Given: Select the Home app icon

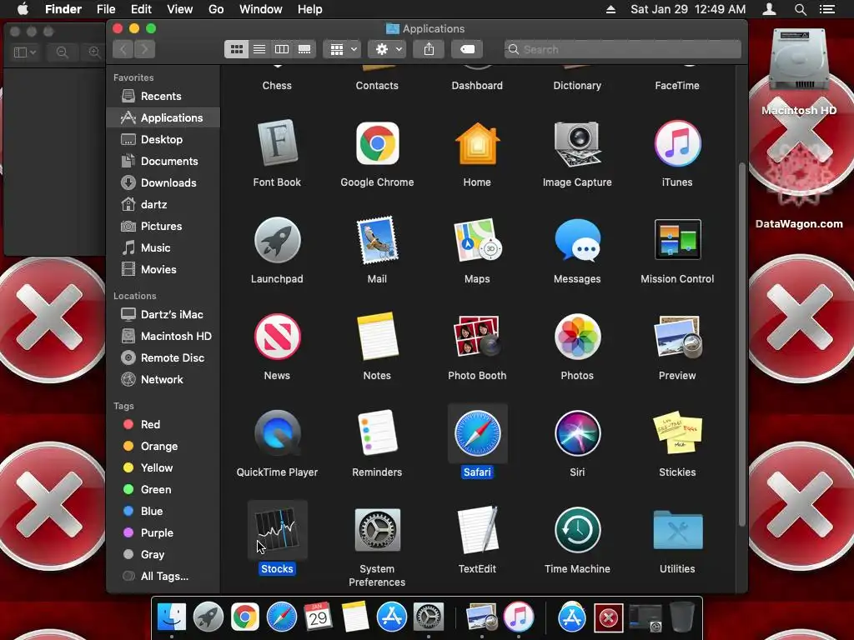Looking at the screenshot, I should [477, 143].
